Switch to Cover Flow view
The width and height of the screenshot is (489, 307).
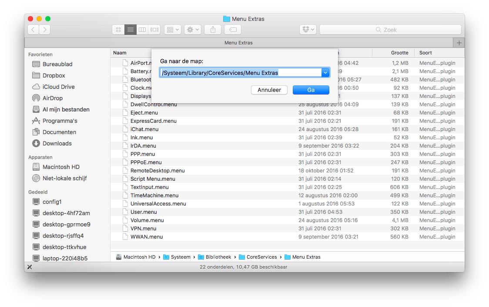[x=154, y=30]
